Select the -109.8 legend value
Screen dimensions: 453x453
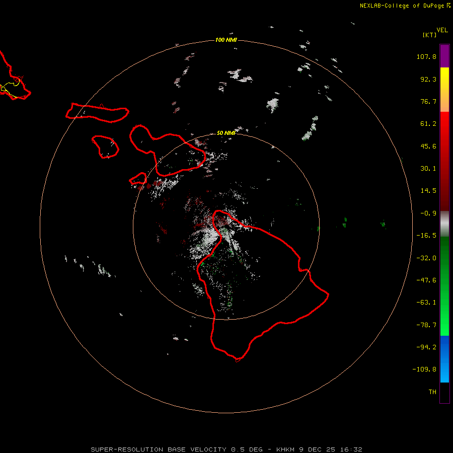tap(424, 369)
